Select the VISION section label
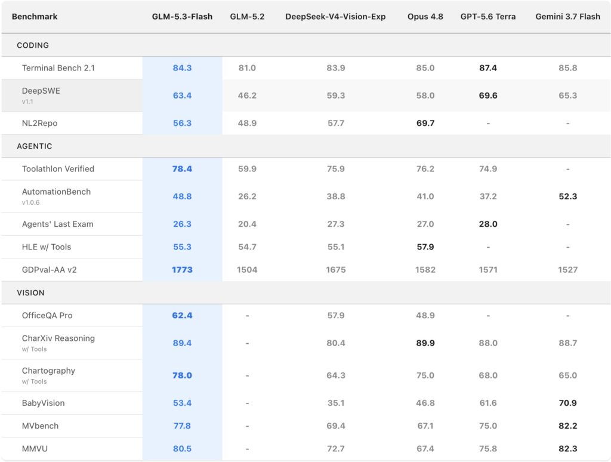 [x=30, y=293]
